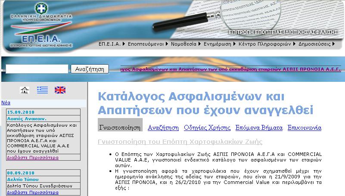
Task: Click Γνωστοποίηση του Επόπτη Χαρτοφυλακίων Ζωής heading
Action: [180, 142]
